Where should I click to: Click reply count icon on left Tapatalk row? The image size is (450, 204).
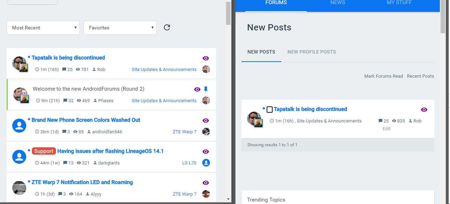point(64,70)
